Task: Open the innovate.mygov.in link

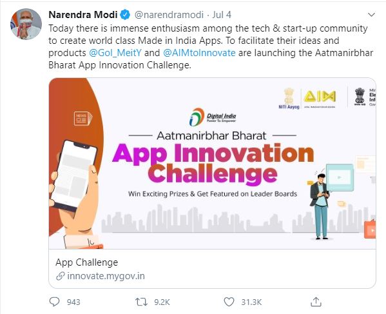Action: point(106,276)
